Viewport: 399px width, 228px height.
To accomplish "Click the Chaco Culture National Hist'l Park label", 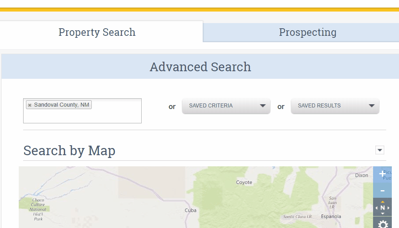I will coord(38,209).
